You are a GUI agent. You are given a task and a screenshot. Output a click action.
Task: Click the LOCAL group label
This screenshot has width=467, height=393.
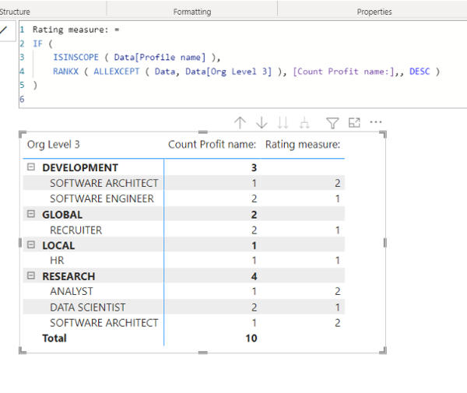(x=58, y=246)
